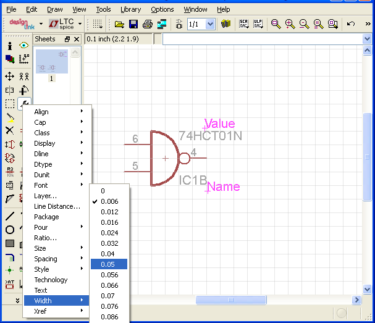Select width 0.05
375x323 pixels.
coord(109,264)
